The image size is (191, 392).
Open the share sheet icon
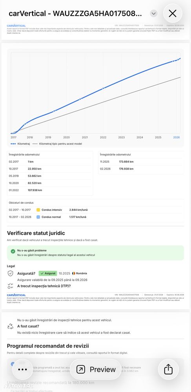pyautogui.click(x=168, y=369)
